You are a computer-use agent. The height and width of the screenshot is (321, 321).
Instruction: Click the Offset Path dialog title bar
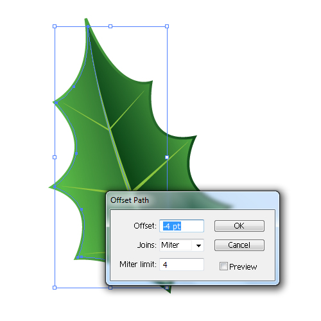193,200
